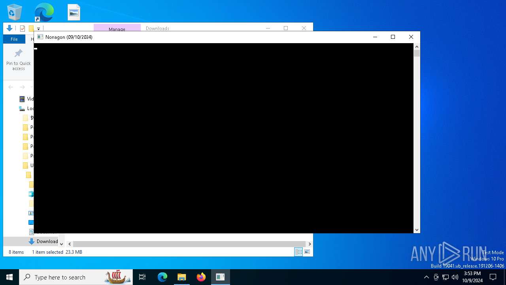Screen dimensions: 506x285
Task: Click the Explorer horizontal scrollbar right arrow
Action: tap(310, 244)
